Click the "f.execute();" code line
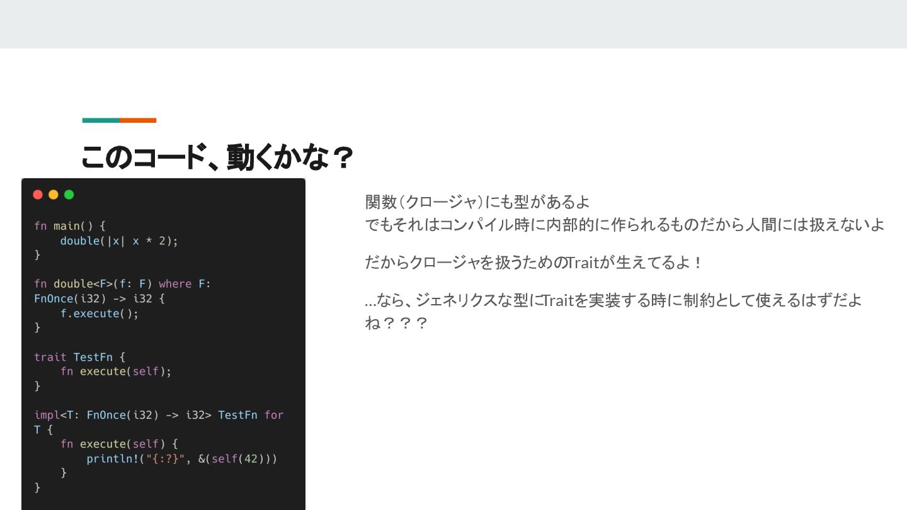 pyautogui.click(x=99, y=313)
